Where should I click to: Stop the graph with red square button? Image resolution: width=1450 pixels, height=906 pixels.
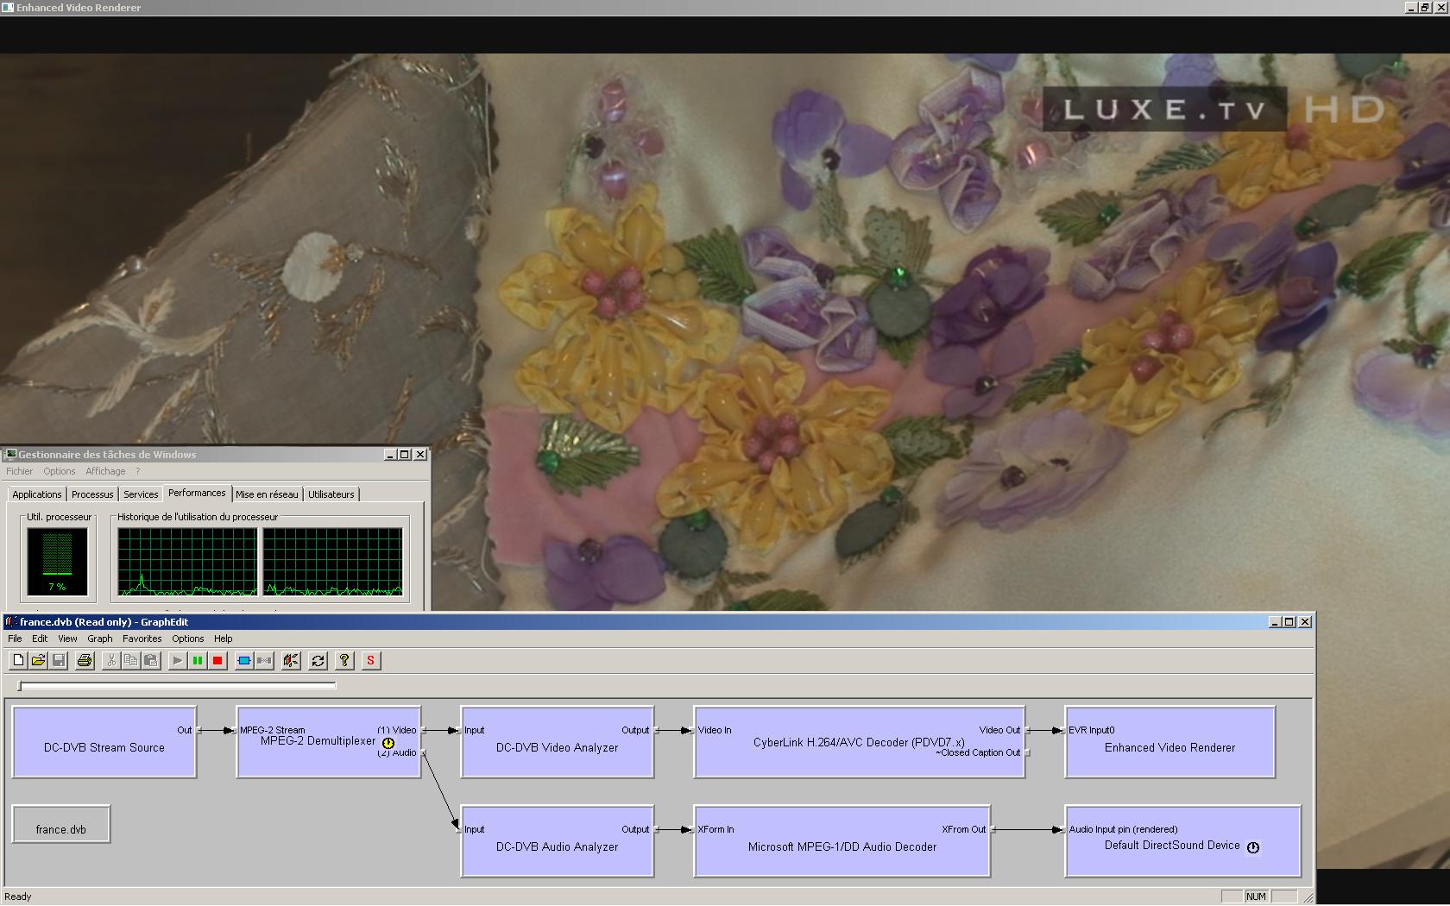[217, 661]
